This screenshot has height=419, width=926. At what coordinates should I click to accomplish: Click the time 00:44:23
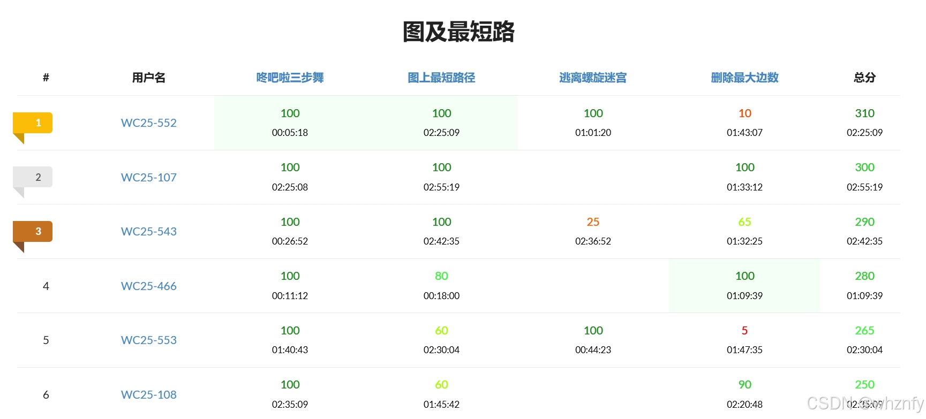tap(593, 350)
